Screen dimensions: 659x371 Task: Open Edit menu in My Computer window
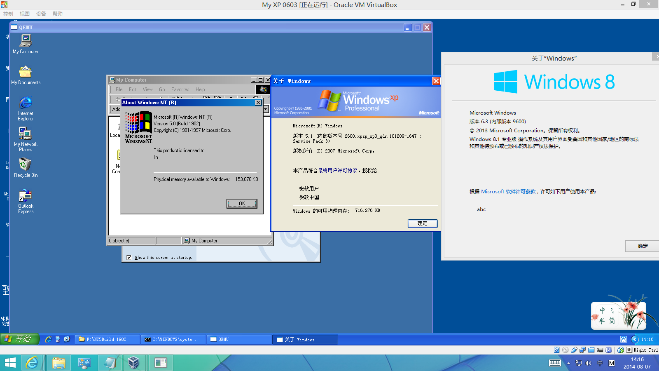tap(133, 89)
